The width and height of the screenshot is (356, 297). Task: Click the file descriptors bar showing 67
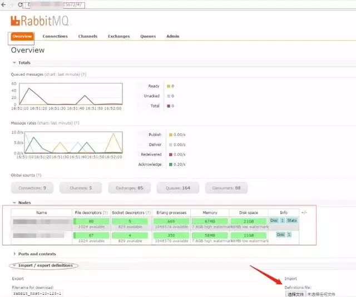91,235
